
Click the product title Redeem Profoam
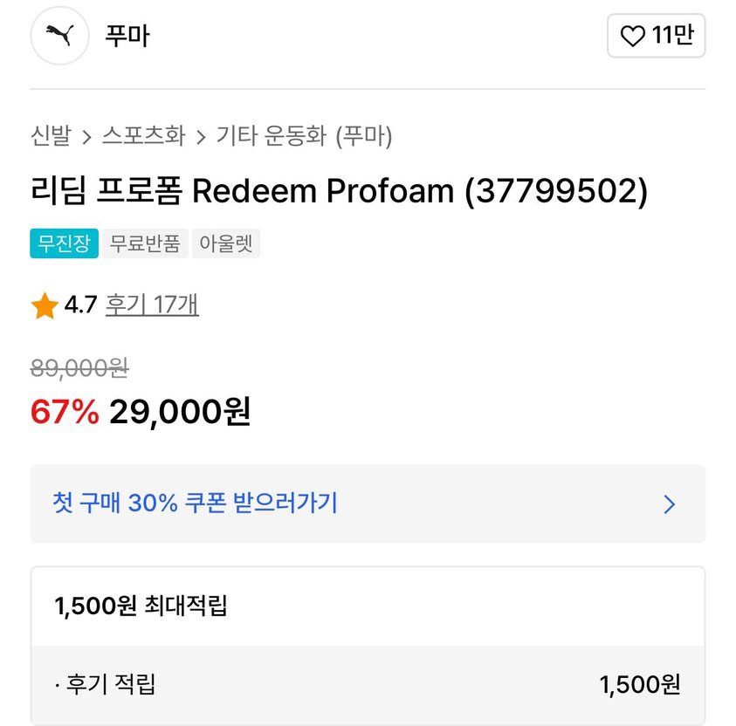(x=339, y=191)
